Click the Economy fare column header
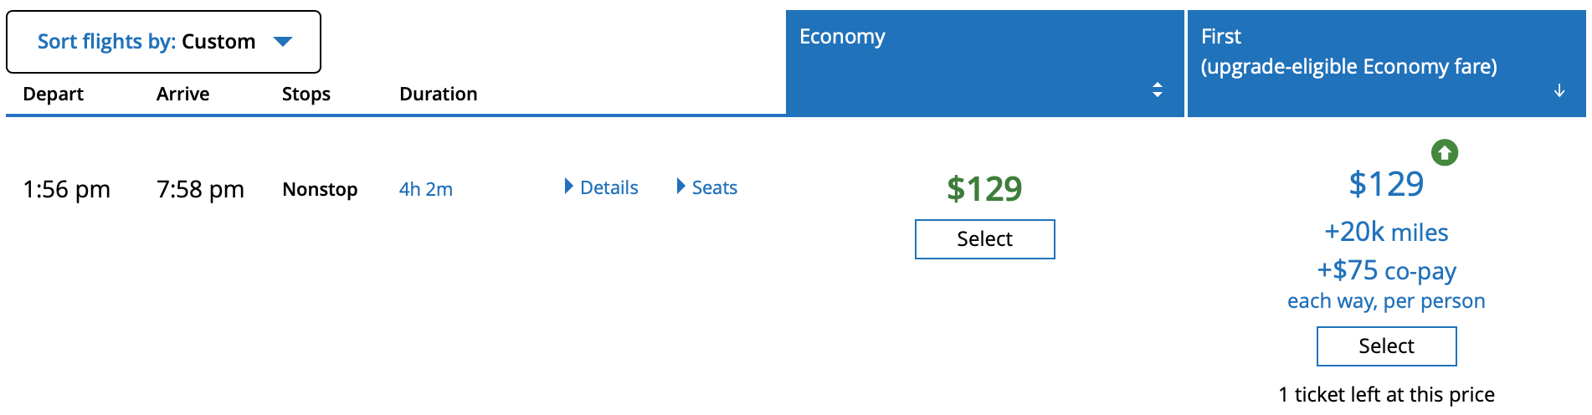1592x415 pixels. (x=842, y=37)
